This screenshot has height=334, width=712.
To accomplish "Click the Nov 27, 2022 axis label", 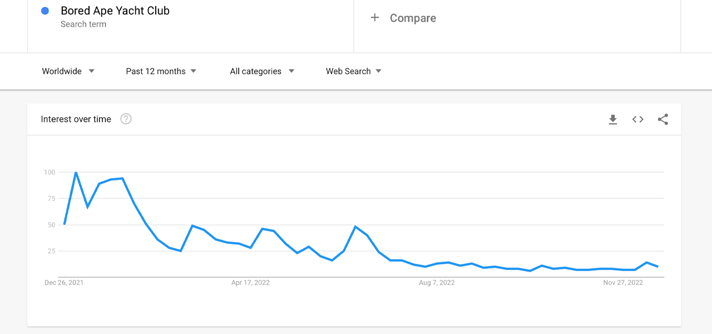I will pyautogui.click(x=623, y=283).
